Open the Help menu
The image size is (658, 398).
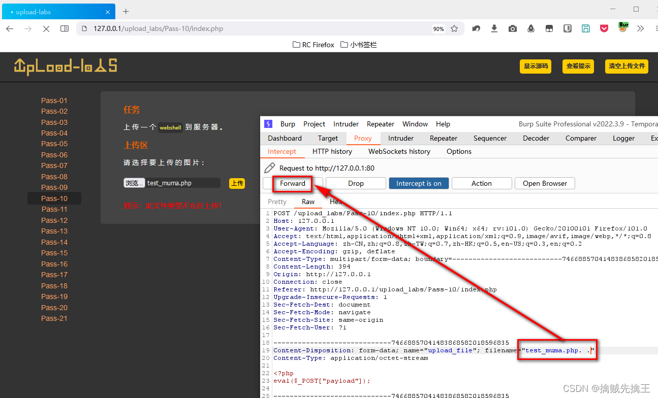point(443,124)
